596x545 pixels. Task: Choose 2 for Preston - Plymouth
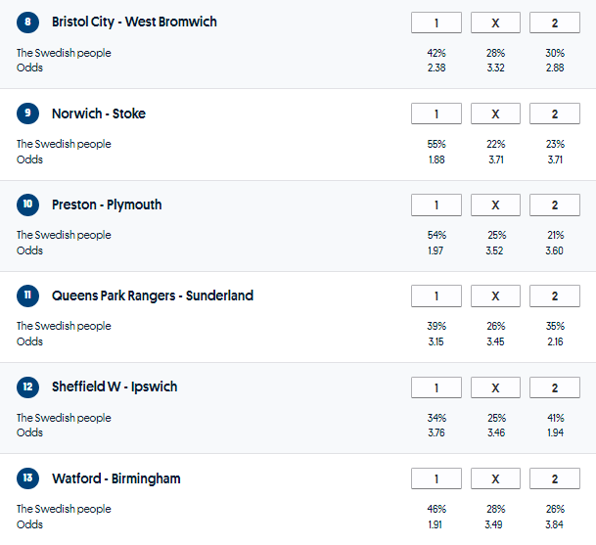[x=554, y=204]
